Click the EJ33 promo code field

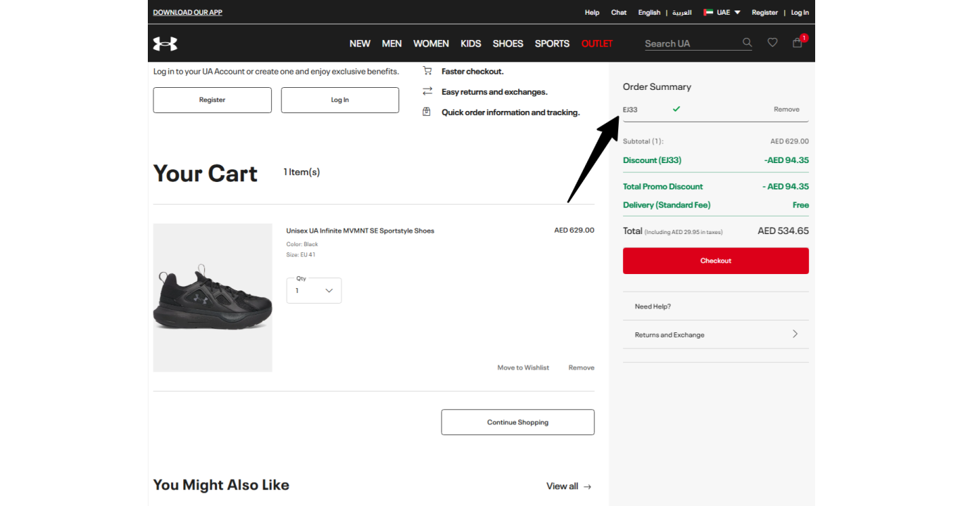716,109
